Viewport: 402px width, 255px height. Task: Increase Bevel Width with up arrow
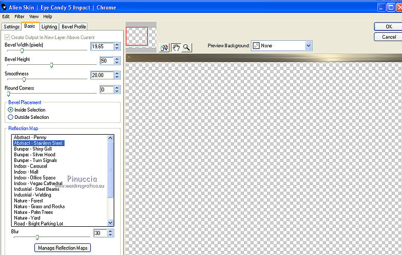tap(117, 44)
